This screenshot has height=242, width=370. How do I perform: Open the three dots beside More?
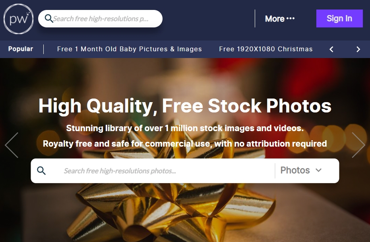coord(291,18)
